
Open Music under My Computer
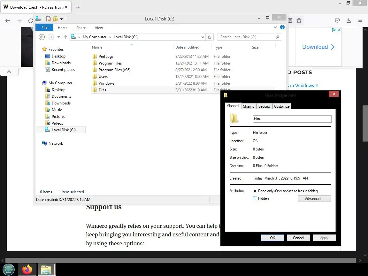click(57, 110)
